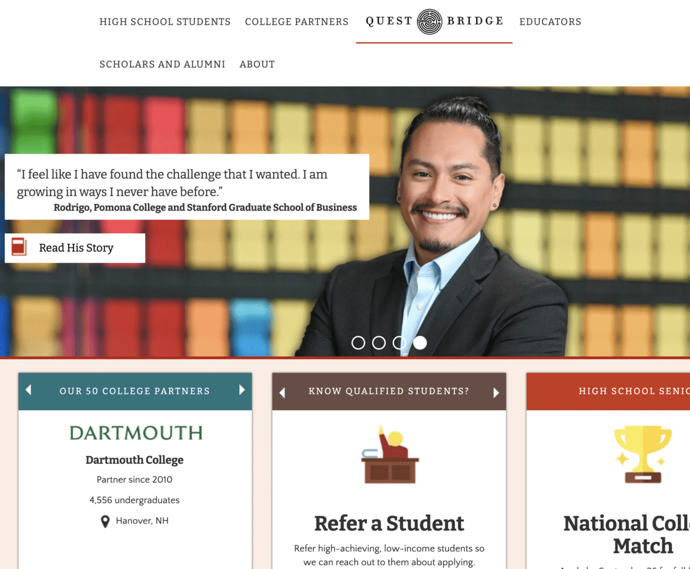Open the High School Students menu
The image size is (690, 569).
click(165, 22)
